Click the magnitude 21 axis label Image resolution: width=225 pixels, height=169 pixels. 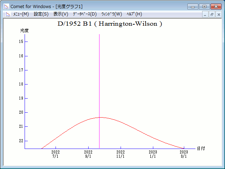tap(21, 126)
